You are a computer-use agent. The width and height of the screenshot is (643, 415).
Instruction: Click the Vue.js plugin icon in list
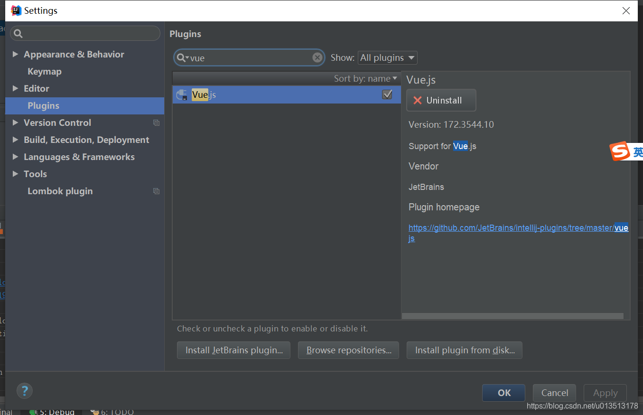(181, 95)
